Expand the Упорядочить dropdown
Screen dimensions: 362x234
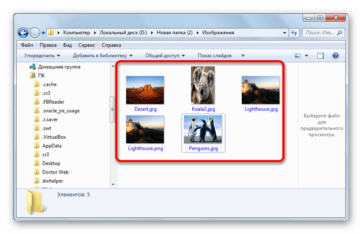[42, 56]
